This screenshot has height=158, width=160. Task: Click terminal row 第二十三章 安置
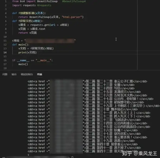pos(81,85)
